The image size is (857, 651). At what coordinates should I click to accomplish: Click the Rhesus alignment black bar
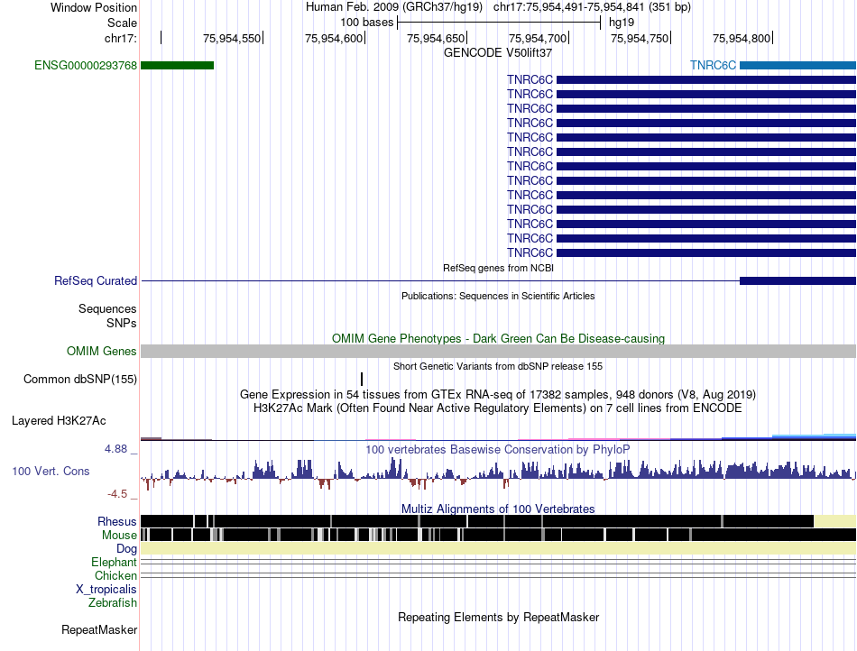pos(477,521)
